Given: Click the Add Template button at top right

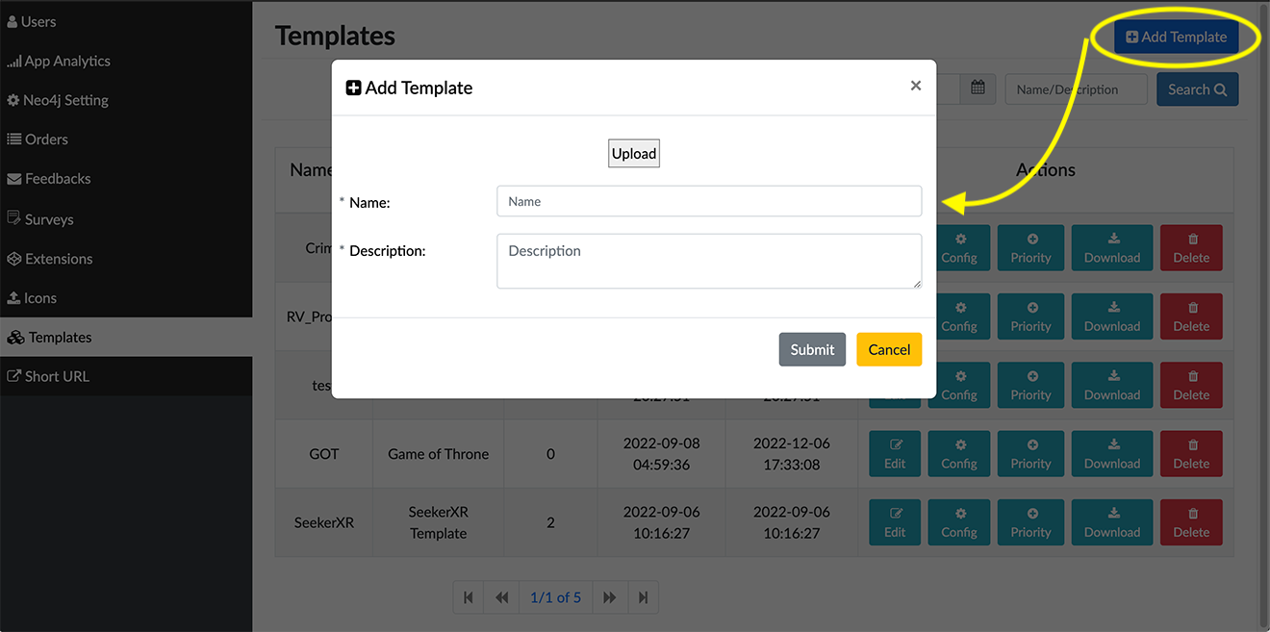Looking at the screenshot, I should pyautogui.click(x=1176, y=37).
